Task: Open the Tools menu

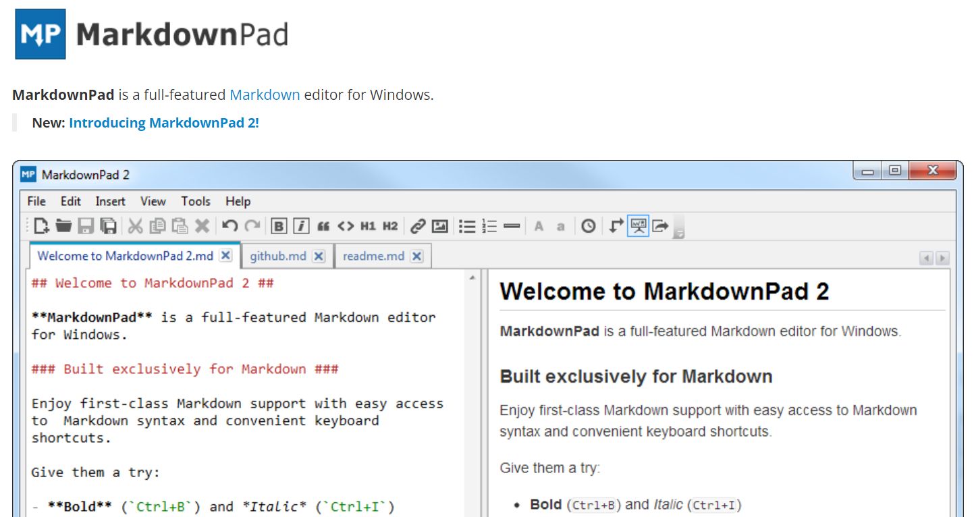Action: tap(196, 201)
